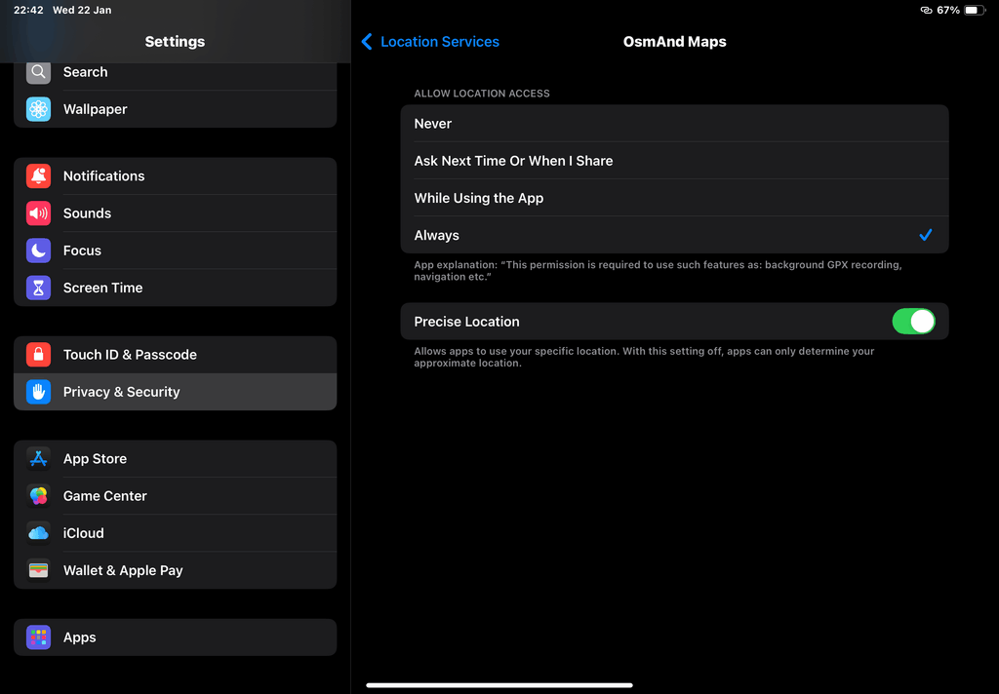Tap the Sounds speaker icon
Image resolution: width=999 pixels, height=694 pixels.
38,213
